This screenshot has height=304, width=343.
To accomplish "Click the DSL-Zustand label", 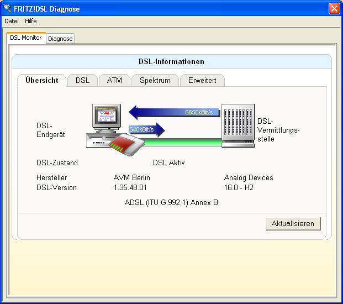I will pyautogui.click(x=57, y=163).
